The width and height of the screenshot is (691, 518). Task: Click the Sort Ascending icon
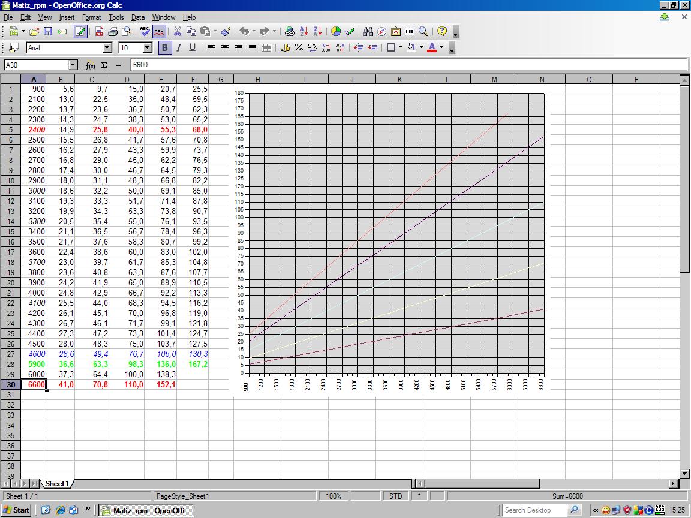[x=304, y=32]
